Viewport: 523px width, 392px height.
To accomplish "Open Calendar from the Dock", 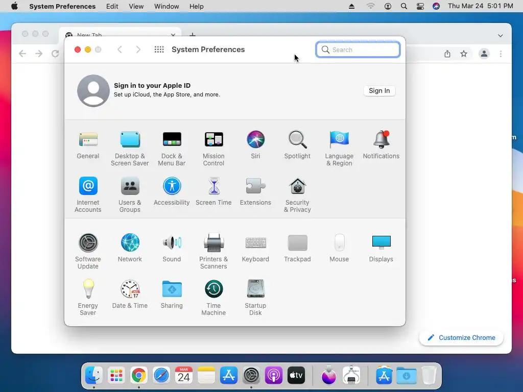I will (184, 376).
